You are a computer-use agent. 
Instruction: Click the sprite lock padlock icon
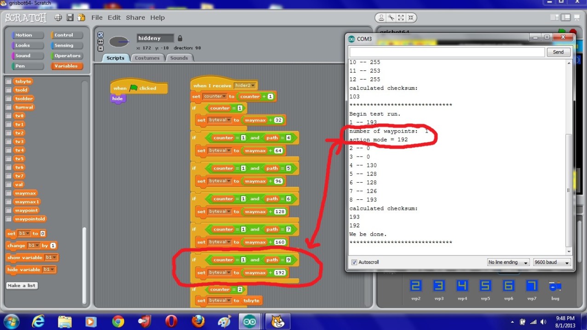pyautogui.click(x=180, y=38)
